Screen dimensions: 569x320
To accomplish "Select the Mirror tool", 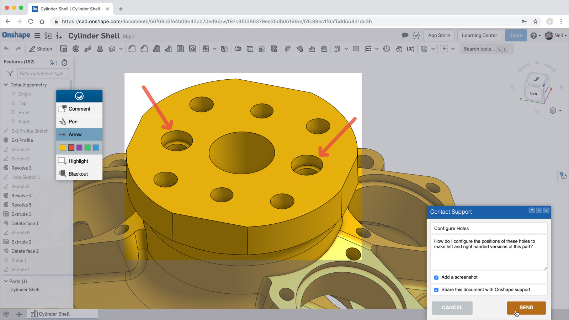I will coord(224,49).
